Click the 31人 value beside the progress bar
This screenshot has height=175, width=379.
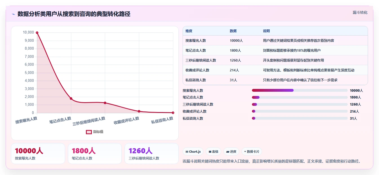(353, 119)
